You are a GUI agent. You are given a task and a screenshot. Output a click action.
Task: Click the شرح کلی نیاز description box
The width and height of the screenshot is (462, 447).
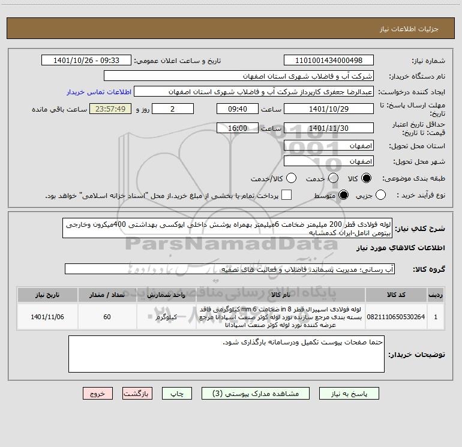pos(227,229)
